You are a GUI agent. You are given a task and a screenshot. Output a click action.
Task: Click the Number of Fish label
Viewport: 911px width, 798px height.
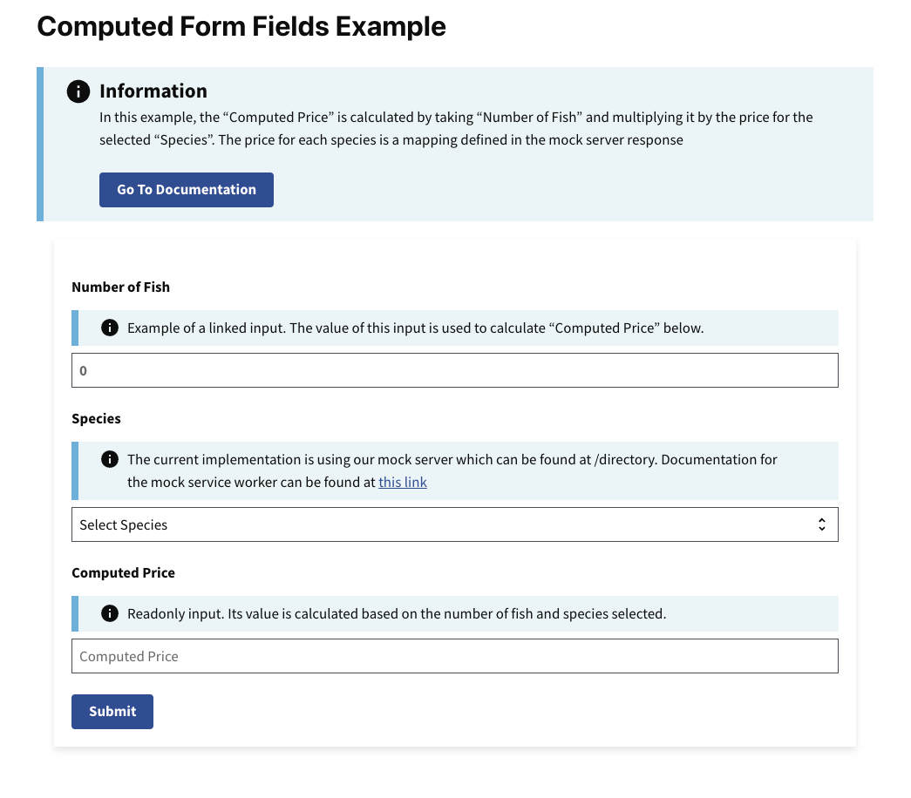click(x=120, y=287)
